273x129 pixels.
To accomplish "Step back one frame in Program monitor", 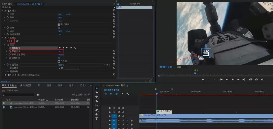I will coord(227,79).
